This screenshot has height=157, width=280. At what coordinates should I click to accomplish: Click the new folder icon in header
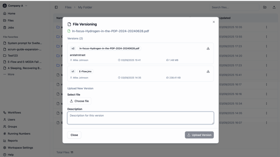(x=265, y=7)
